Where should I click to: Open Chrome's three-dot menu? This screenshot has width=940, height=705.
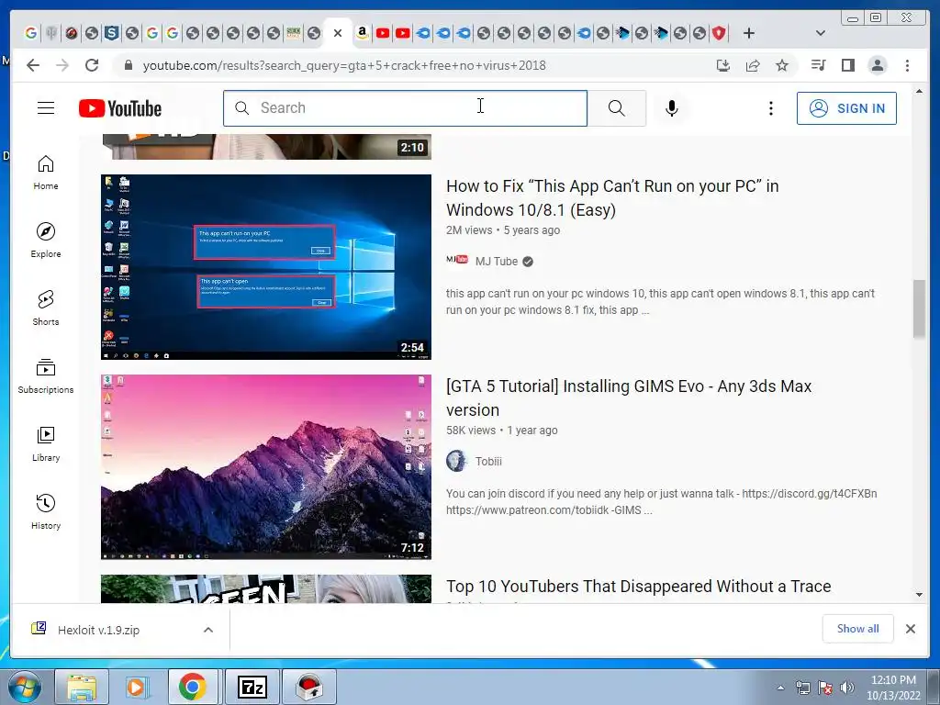[907, 65]
